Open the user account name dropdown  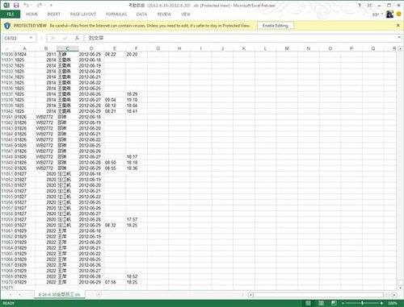coord(377,14)
